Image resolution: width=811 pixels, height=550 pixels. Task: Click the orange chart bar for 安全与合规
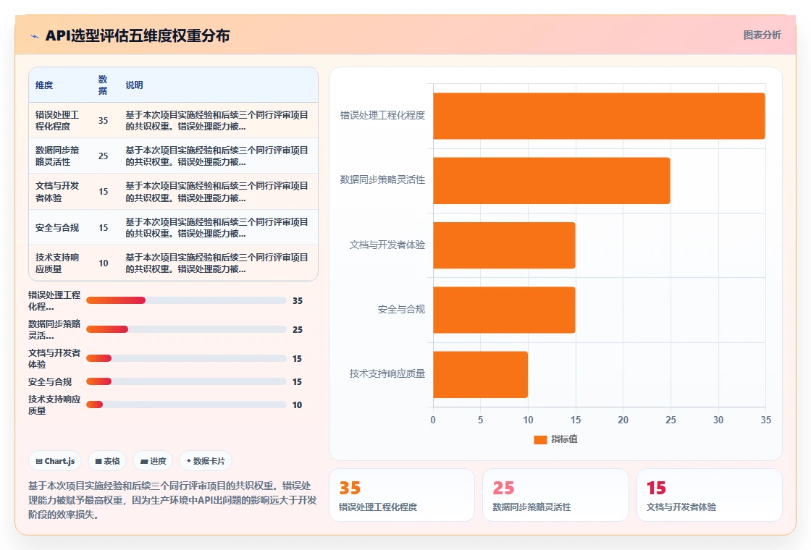click(504, 310)
